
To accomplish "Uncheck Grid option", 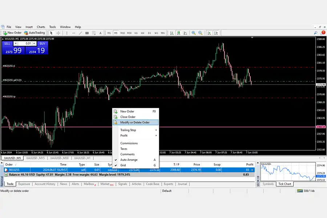I will [136, 165].
